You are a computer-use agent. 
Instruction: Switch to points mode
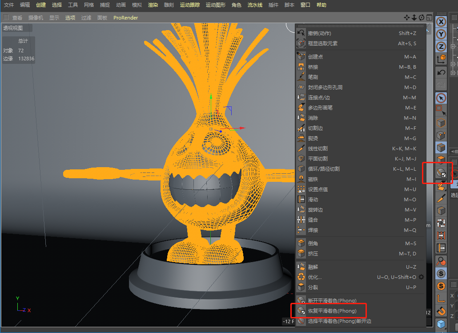pyautogui.click(x=441, y=135)
